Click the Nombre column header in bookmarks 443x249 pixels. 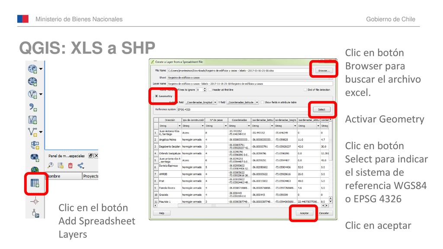coord(64,176)
